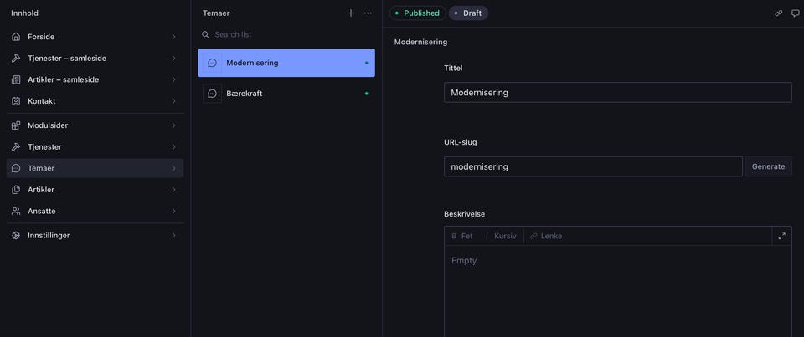804x337 pixels.
Task: Click the Forside home icon
Action: [x=16, y=37]
